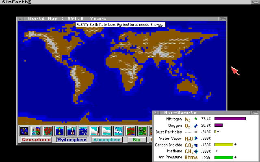Click the Air-Sample window title bar

click(x=205, y=113)
